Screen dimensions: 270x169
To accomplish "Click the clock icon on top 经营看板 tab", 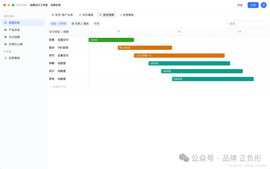I will [x=121, y=15].
